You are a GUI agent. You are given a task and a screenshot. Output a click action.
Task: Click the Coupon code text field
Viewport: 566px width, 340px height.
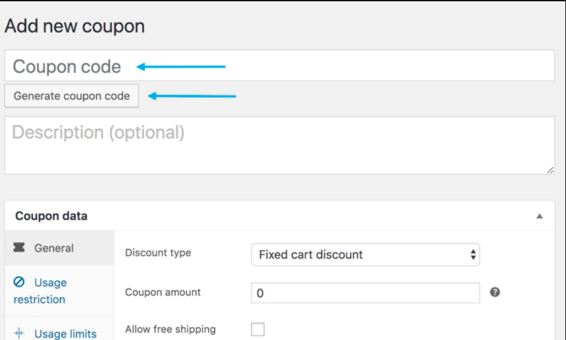(x=280, y=66)
